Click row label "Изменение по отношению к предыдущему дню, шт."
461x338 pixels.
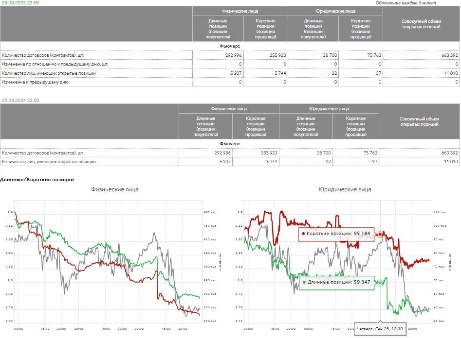(x=55, y=64)
